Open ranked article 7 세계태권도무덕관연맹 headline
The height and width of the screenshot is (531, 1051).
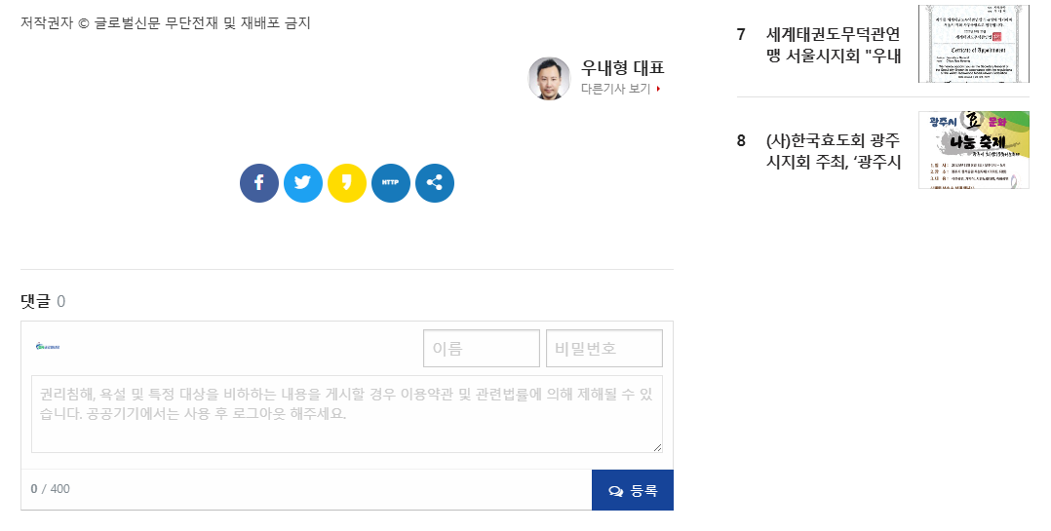point(834,45)
